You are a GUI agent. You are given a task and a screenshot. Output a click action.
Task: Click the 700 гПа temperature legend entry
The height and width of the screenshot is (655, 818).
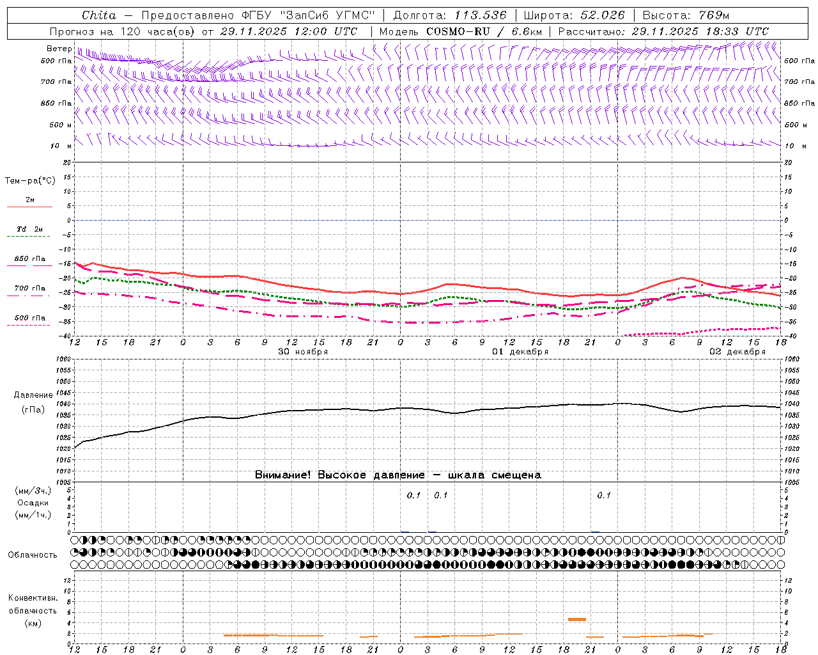pos(30,288)
